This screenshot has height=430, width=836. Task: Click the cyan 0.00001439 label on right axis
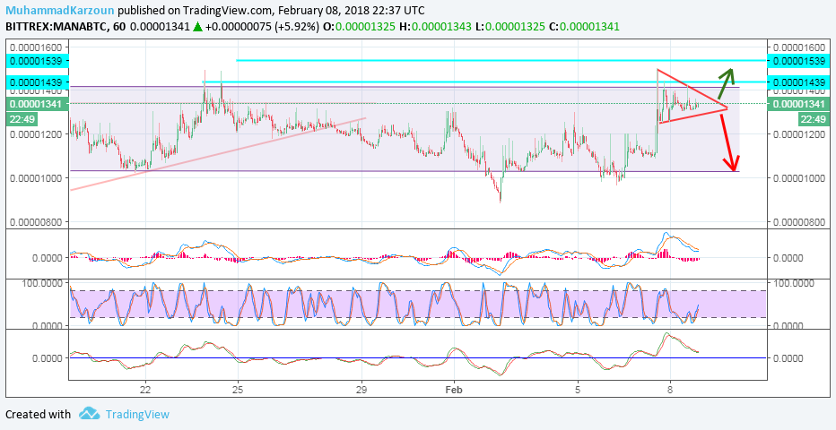[x=797, y=82]
